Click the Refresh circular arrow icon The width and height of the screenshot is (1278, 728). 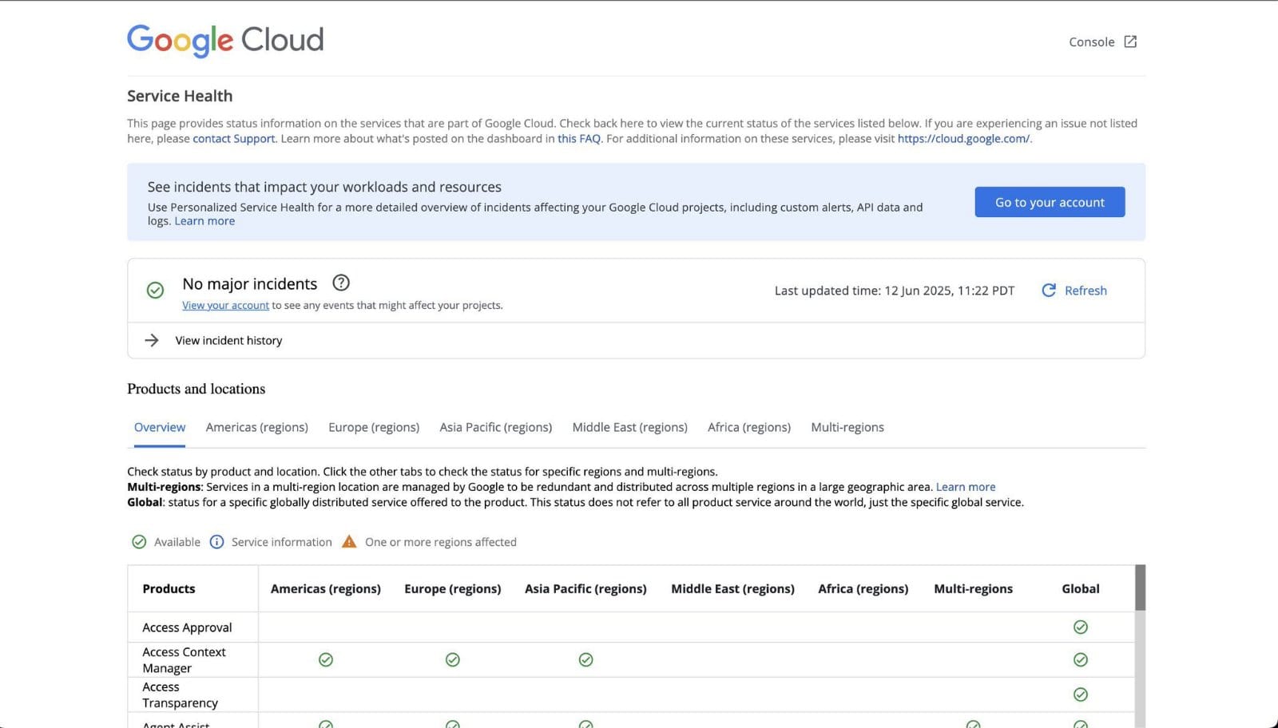[x=1049, y=291]
